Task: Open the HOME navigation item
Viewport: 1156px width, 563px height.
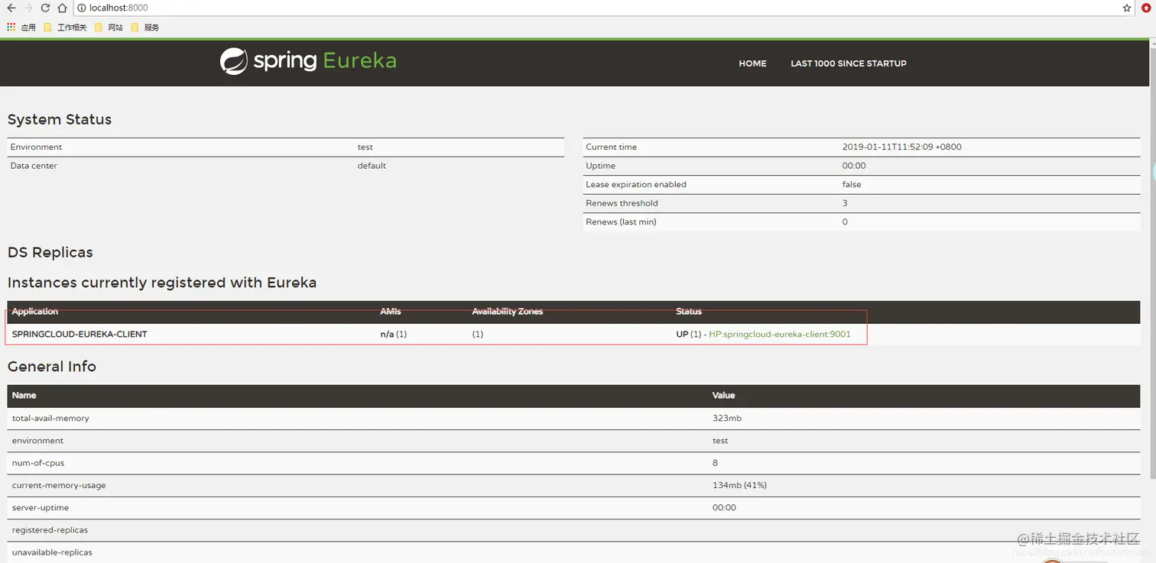Action: (x=752, y=63)
